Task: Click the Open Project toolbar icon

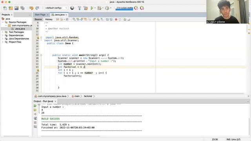Action: pyautogui.click(x=16, y=8)
